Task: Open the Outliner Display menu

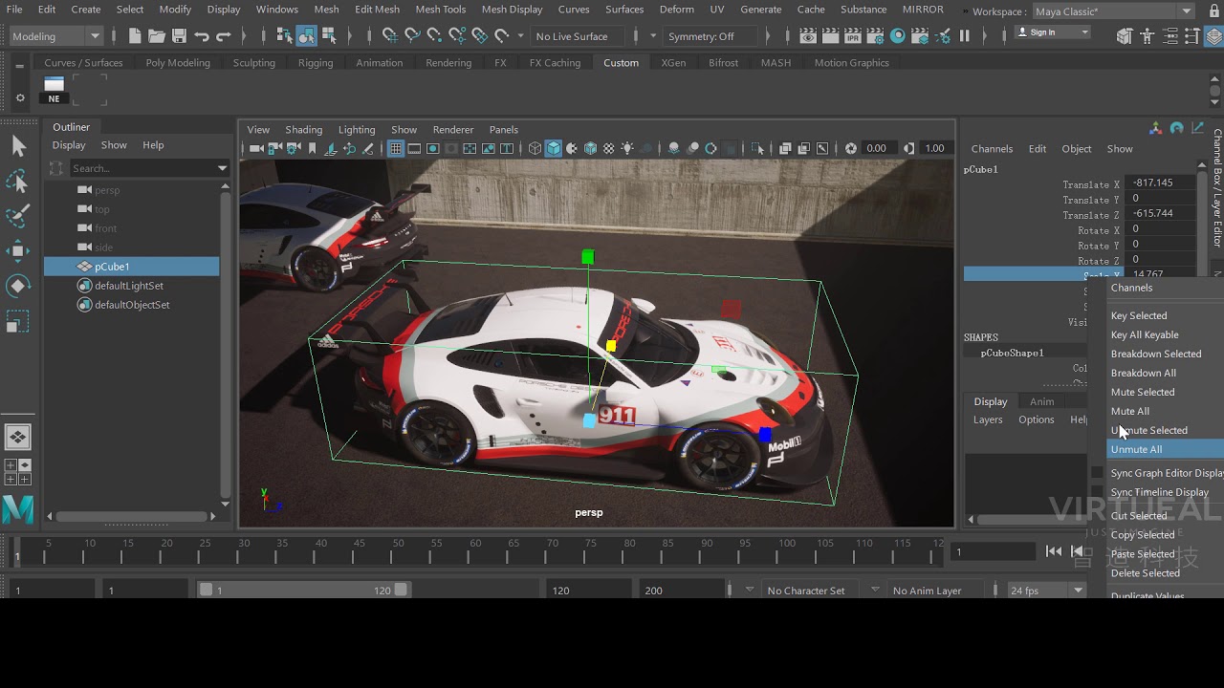Action: point(69,145)
